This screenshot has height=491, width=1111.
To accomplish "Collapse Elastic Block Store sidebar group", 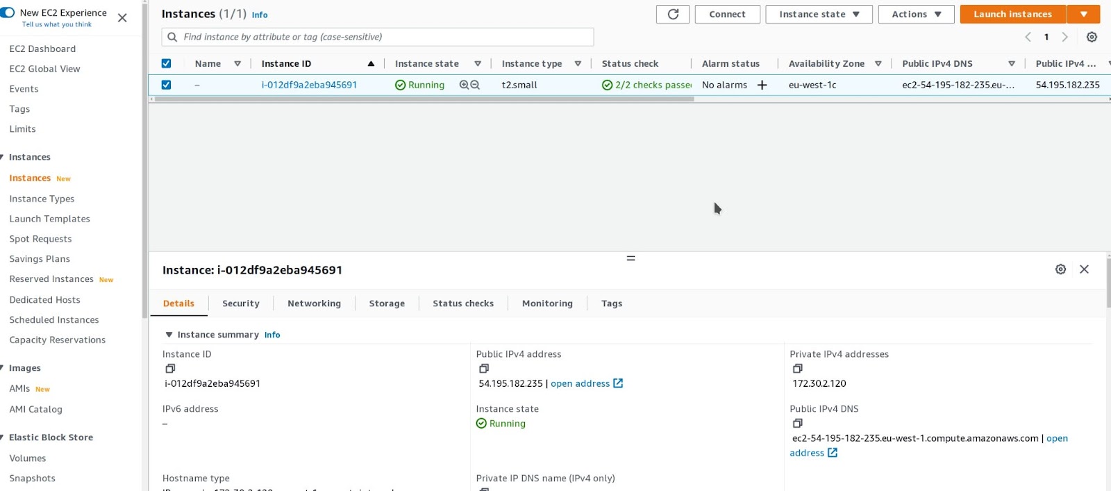I will pos(3,438).
